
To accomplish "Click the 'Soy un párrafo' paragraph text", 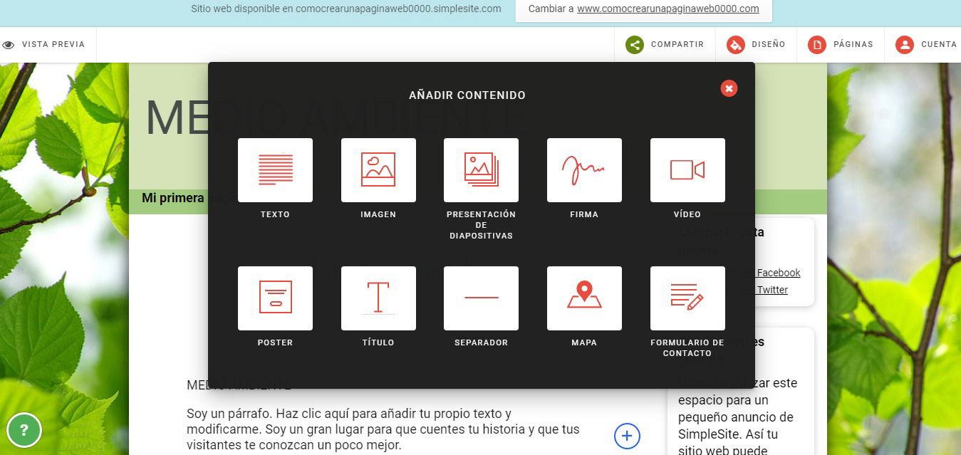I will [383, 429].
